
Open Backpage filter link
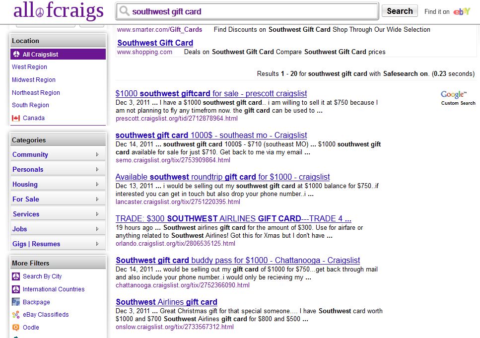point(36,302)
